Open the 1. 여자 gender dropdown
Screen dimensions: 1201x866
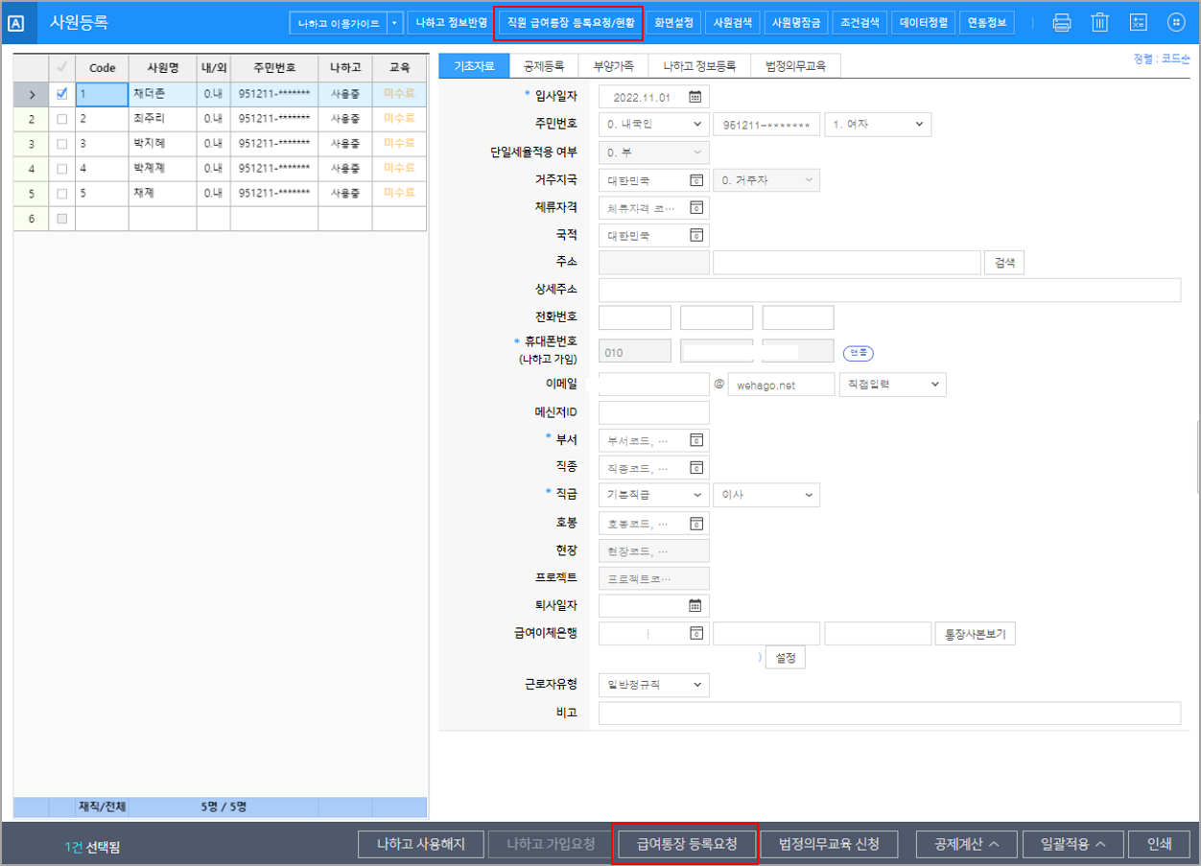(878, 125)
